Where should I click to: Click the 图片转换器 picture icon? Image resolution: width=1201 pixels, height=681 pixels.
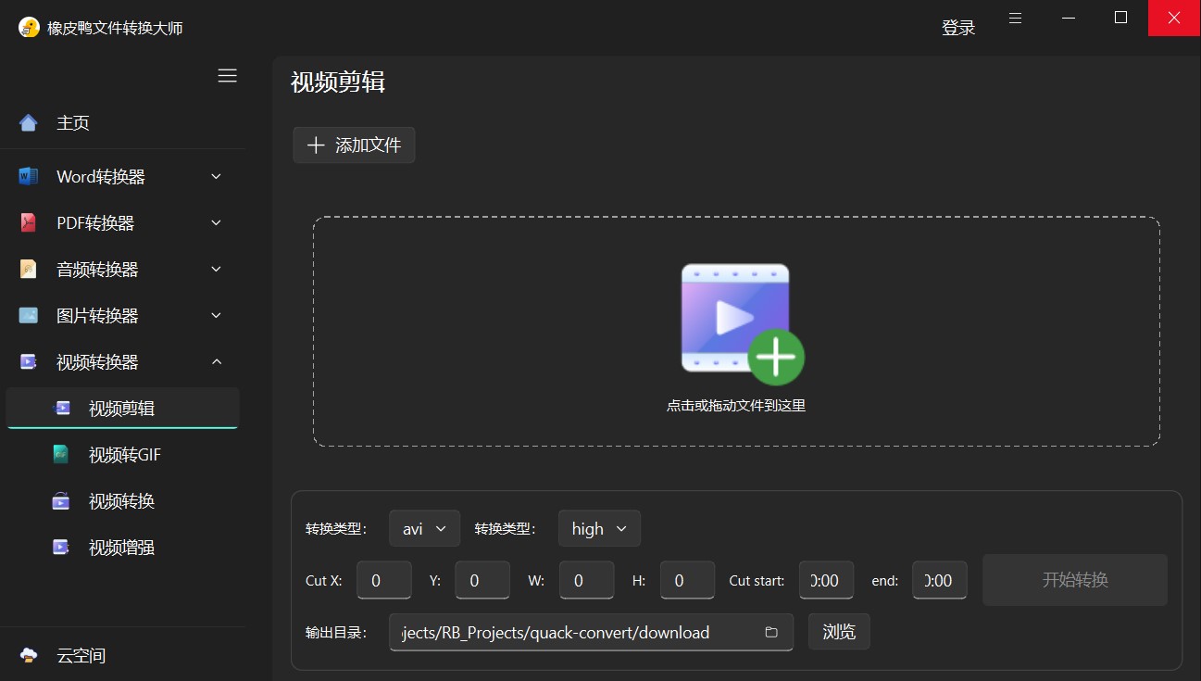[x=29, y=315]
